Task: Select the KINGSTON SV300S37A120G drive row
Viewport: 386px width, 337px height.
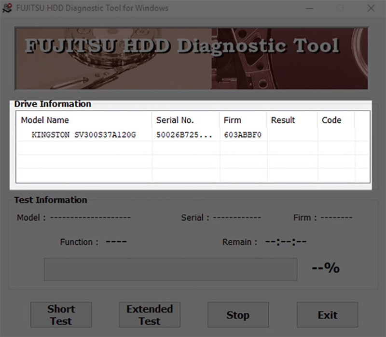Action: pyautogui.click(x=193, y=135)
